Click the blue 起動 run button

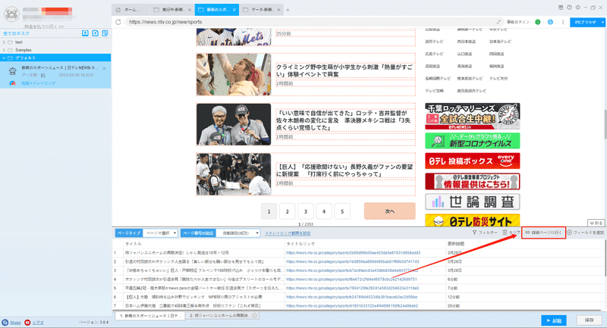click(x=554, y=320)
